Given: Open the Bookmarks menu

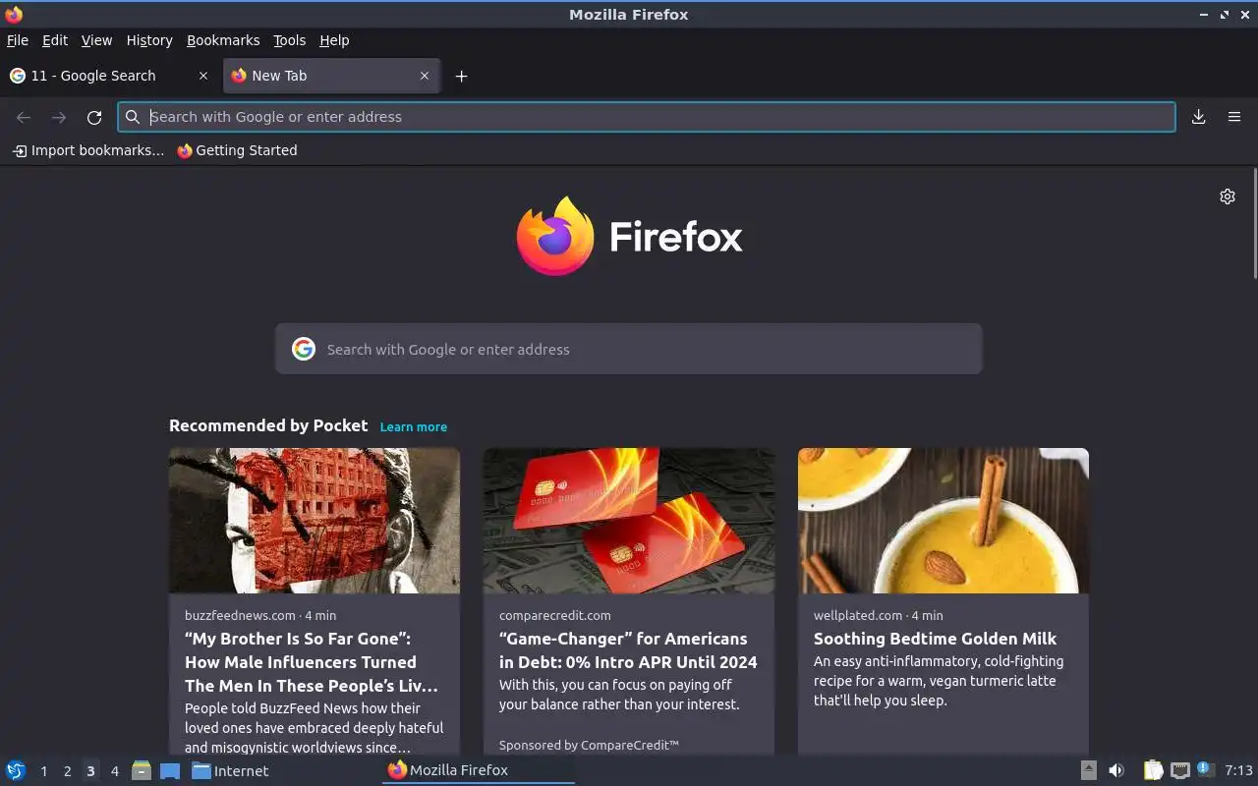Looking at the screenshot, I should 223,40.
